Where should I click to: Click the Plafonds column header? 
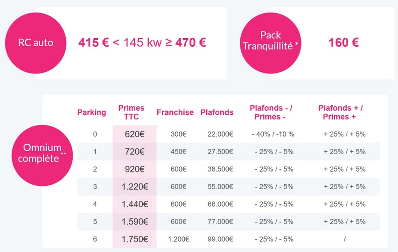[217, 112]
